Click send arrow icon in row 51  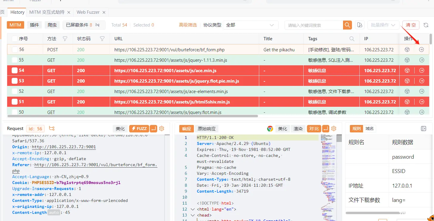point(421,102)
